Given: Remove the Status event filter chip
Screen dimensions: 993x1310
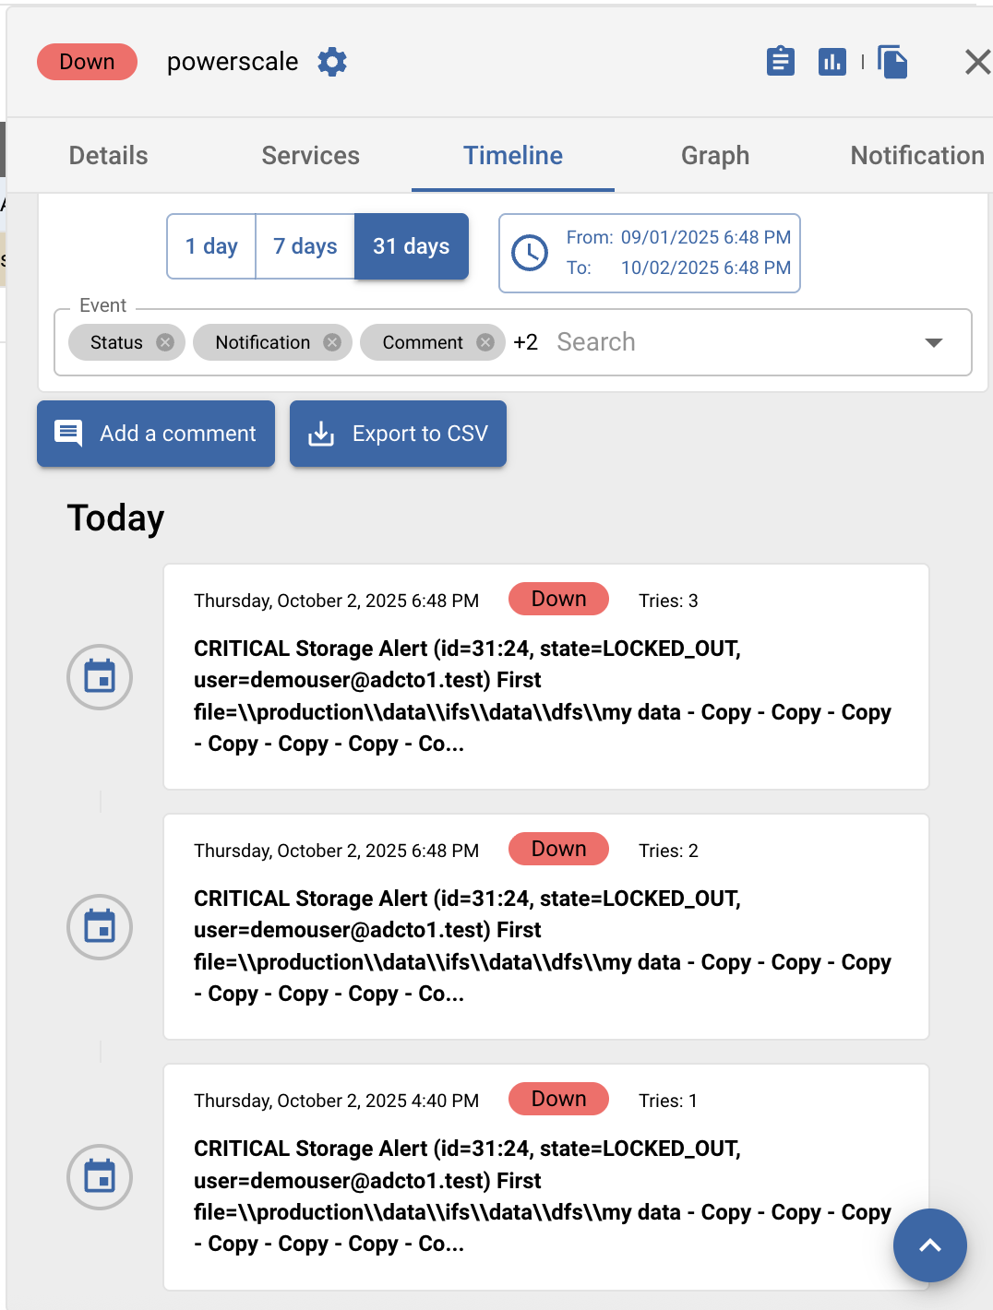Looking at the screenshot, I should tap(165, 342).
